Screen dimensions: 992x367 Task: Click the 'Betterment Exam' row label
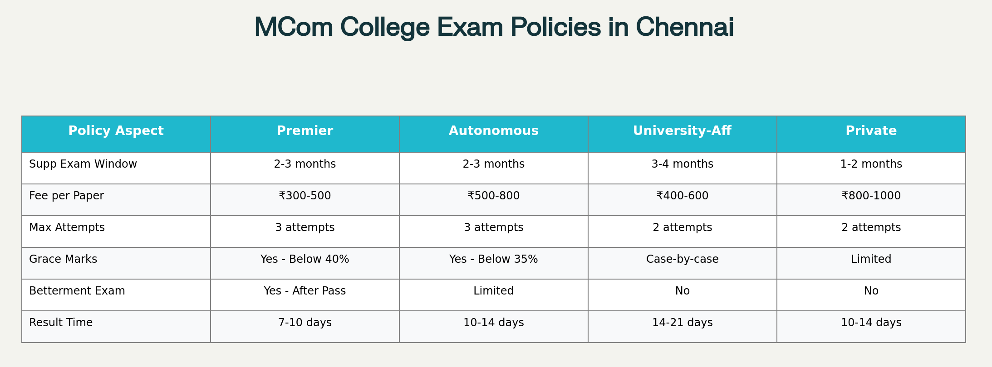(x=77, y=291)
